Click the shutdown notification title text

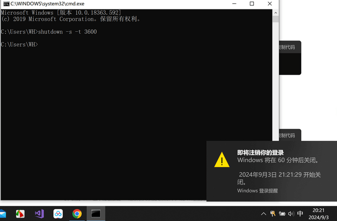pos(260,152)
